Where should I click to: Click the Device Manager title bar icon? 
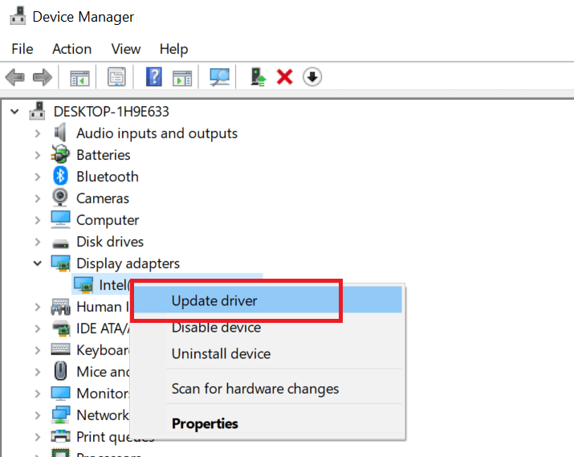point(18,16)
